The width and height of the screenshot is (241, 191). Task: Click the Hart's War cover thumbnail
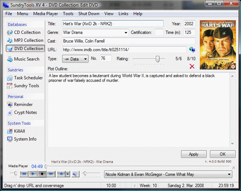point(218,45)
